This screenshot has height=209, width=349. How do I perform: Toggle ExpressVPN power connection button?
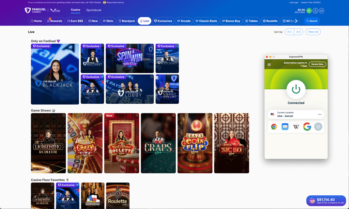coord(296,89)
